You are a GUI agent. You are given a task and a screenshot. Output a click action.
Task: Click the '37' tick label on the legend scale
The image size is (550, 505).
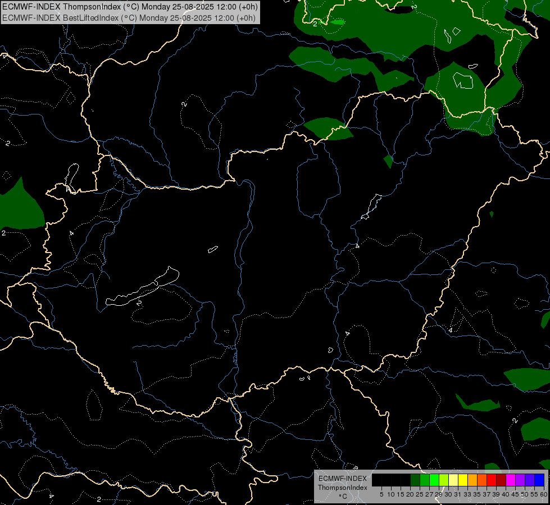[x=487, y=494]
